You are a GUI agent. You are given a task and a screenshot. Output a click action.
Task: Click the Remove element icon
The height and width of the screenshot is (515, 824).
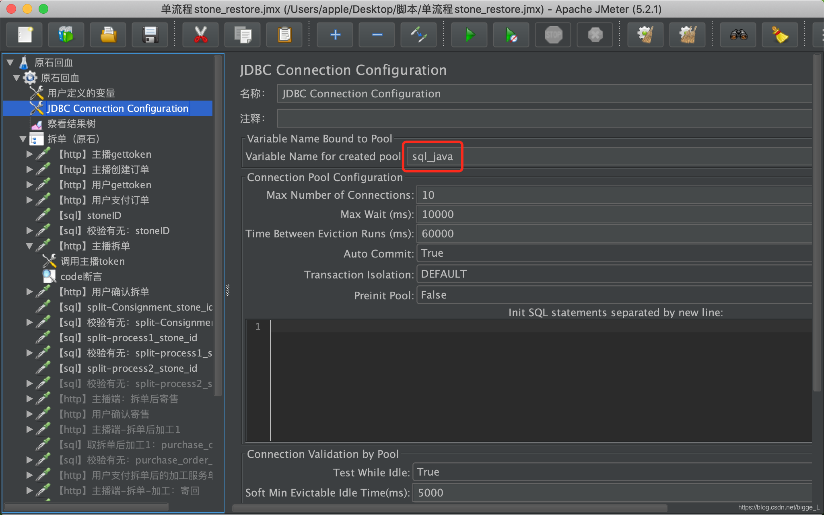[377, 35]
